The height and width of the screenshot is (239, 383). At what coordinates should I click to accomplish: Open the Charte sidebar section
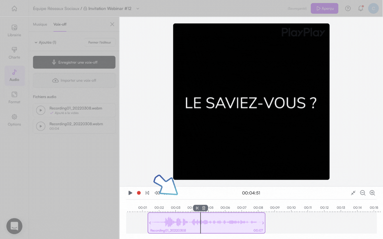coord(14,53)
